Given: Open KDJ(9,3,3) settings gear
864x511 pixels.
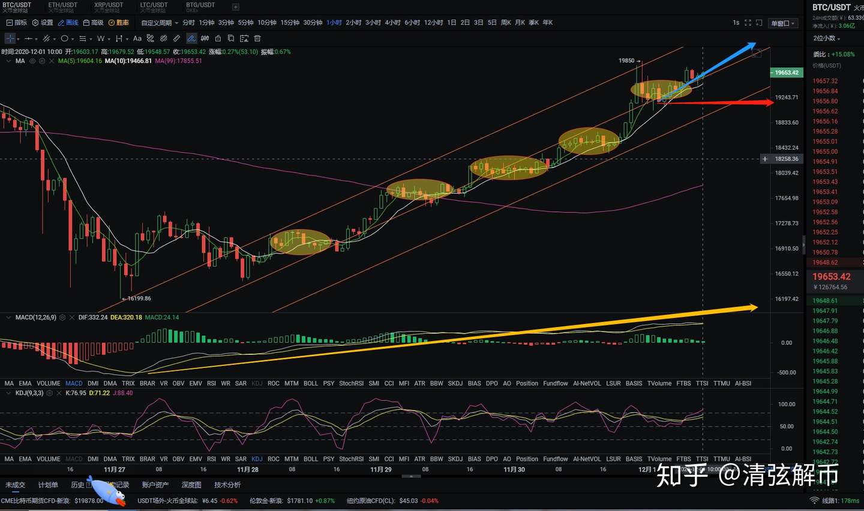Looking at the screenshot, I should [x=50, y=393].
